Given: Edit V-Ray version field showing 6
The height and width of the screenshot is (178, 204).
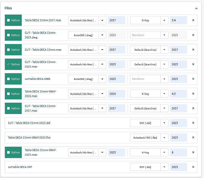Looking at the screenshot, I should (178, 152).
